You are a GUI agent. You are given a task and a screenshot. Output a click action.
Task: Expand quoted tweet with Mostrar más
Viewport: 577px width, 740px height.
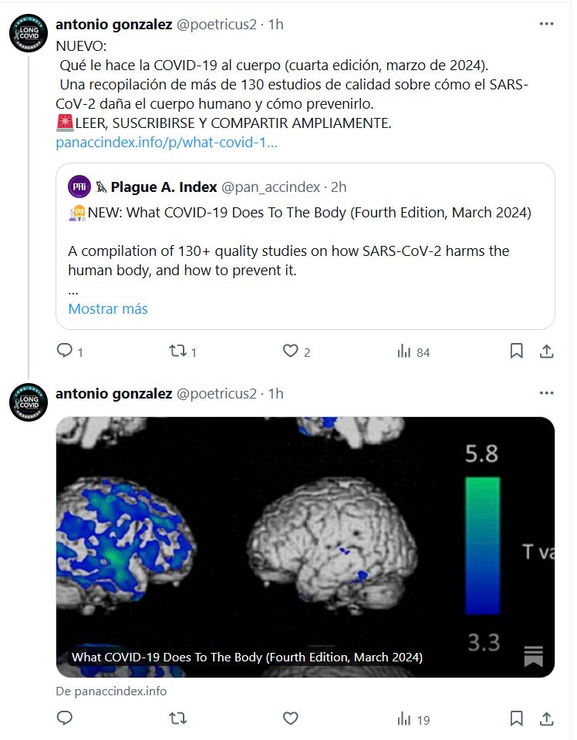[x=108, y=309]
